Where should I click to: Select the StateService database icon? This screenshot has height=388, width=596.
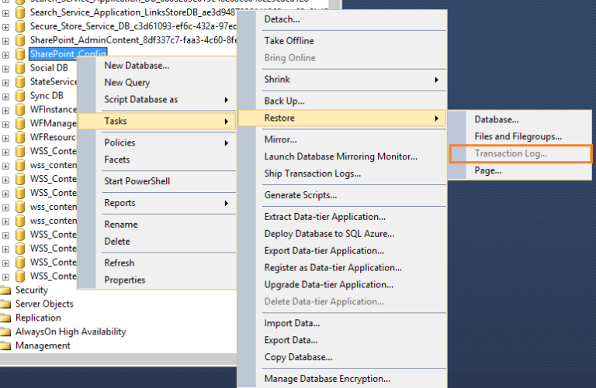coord(20,82)
